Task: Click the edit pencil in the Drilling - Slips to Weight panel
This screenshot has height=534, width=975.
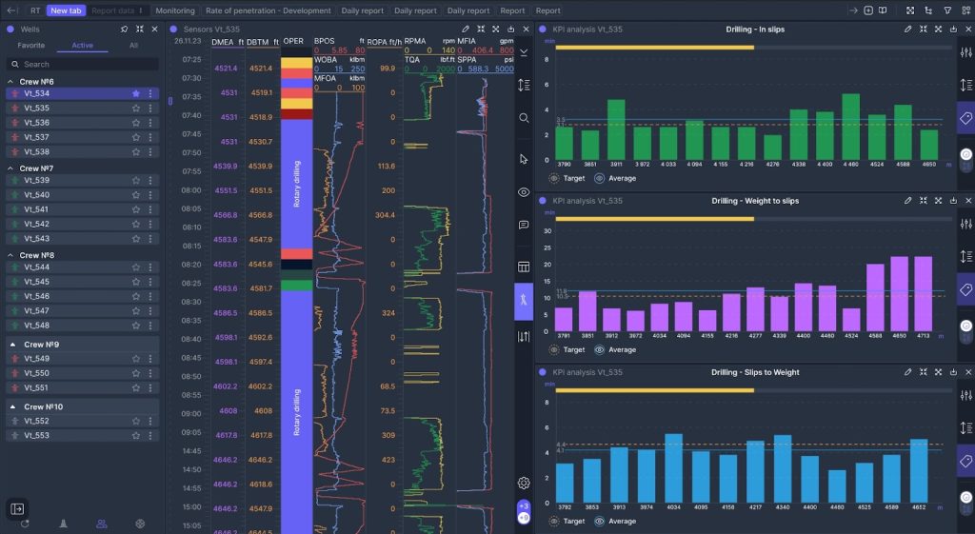Action: click(907, 372)
